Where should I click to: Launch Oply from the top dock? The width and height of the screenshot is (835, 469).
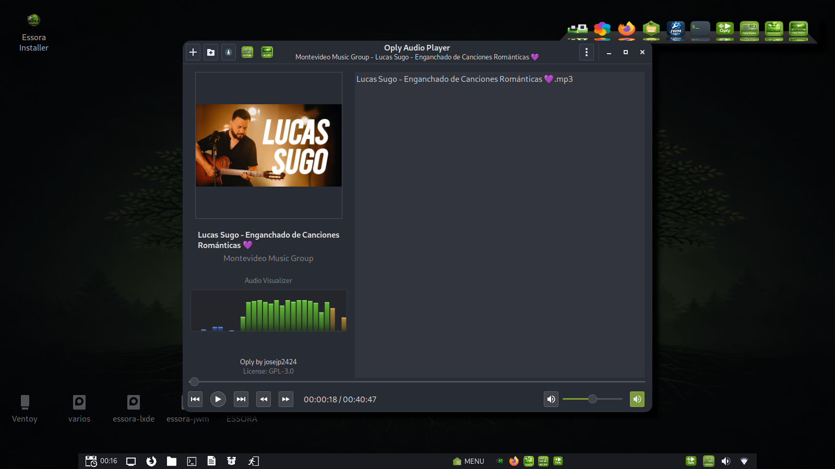725,29
